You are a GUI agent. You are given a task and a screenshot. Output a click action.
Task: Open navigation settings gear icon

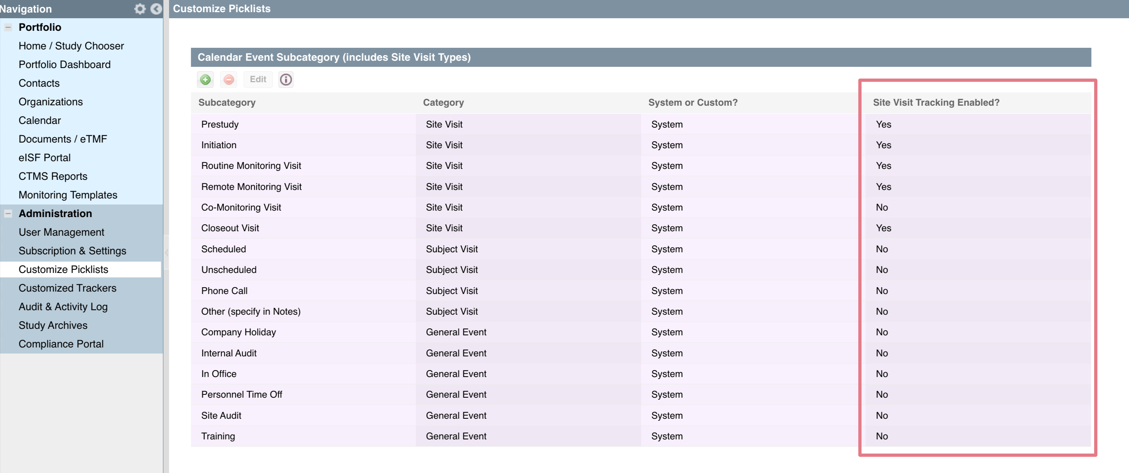click(140, 9)
